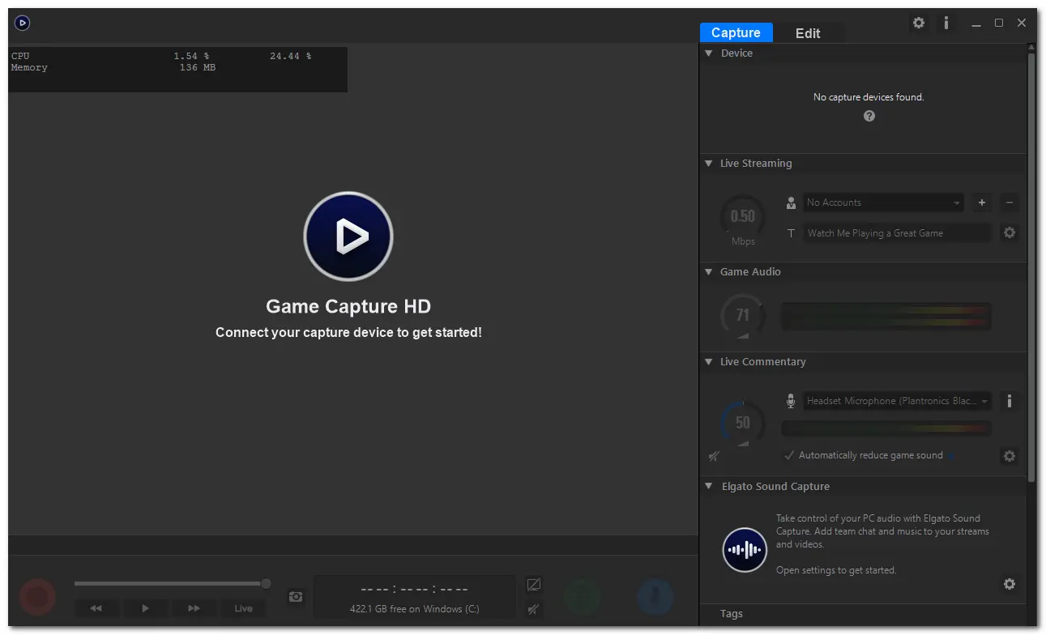Open Live Commentary settings gear
The image size is (1046, 635).
(1010, 456)
